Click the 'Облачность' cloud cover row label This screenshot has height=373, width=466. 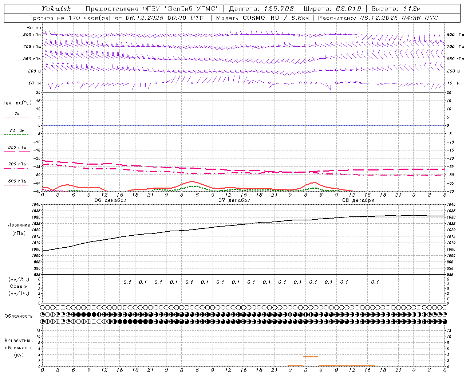(x=19, y=316)
